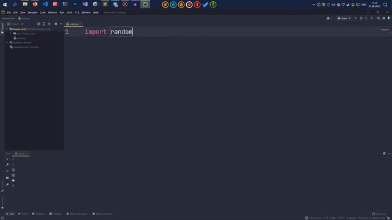Open the Tools menu
This screenshot has width=392, height=220.
point(69,12)
